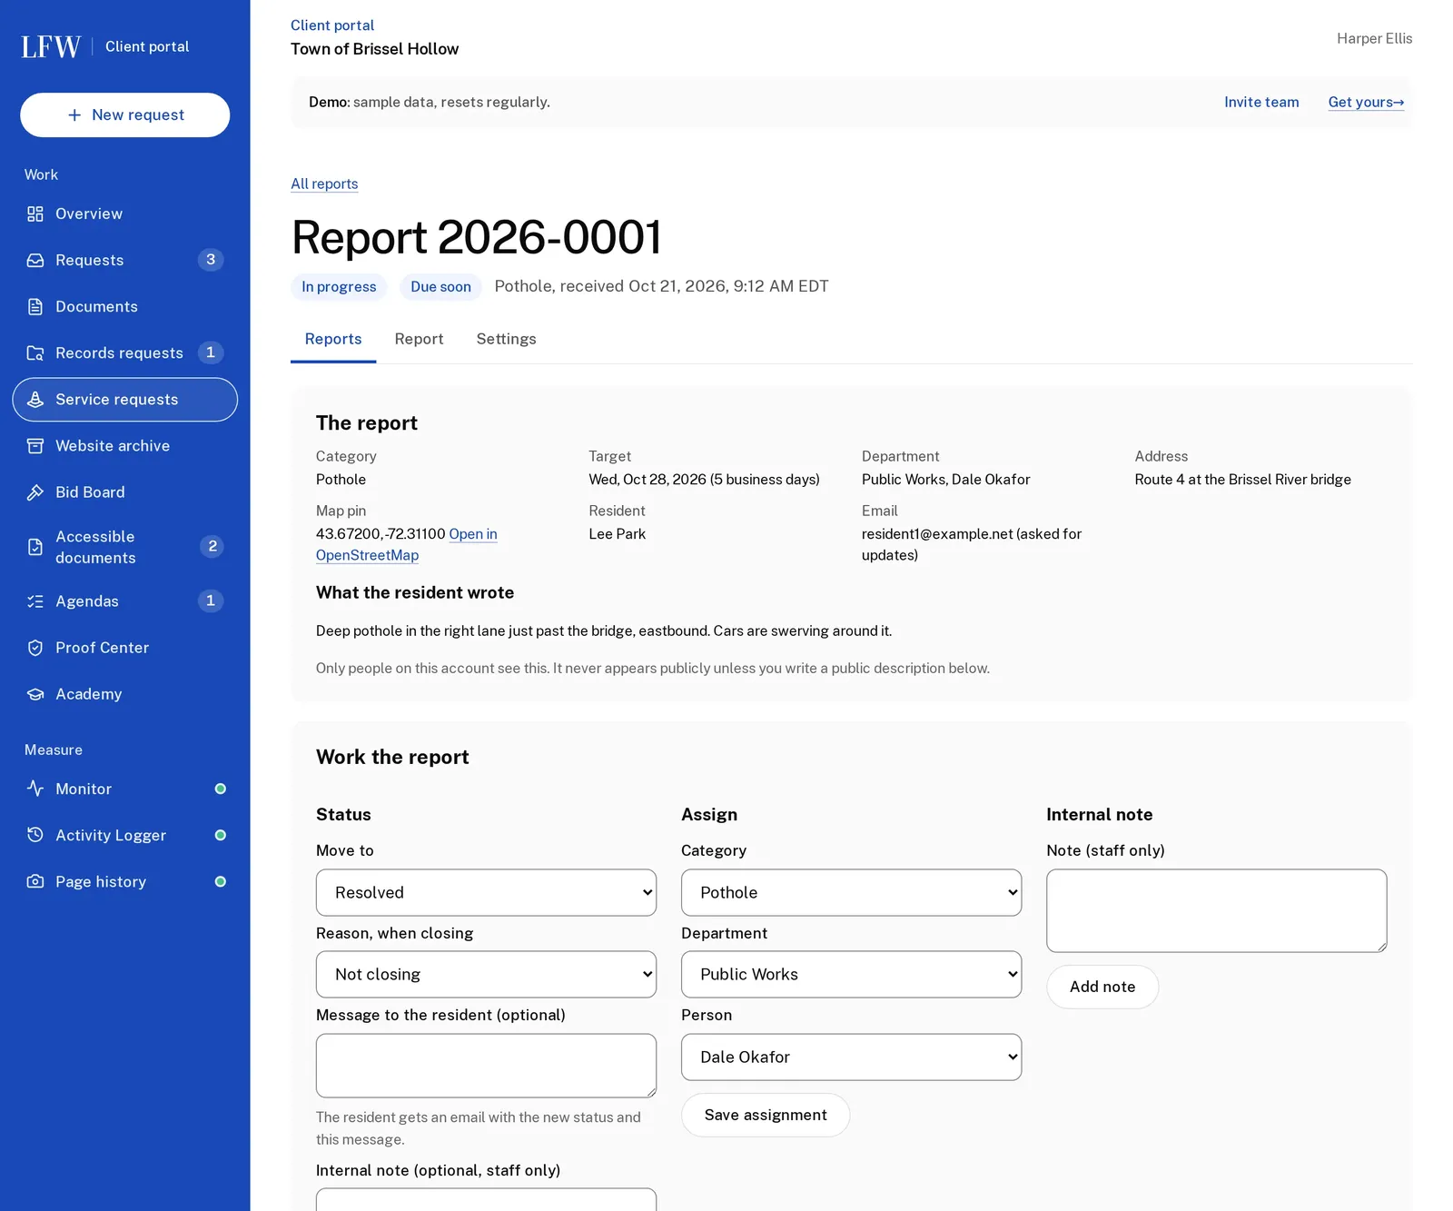Click the Documents page icon
Viewport: 1453px width, 1211px height.
(x=35, y=306)
